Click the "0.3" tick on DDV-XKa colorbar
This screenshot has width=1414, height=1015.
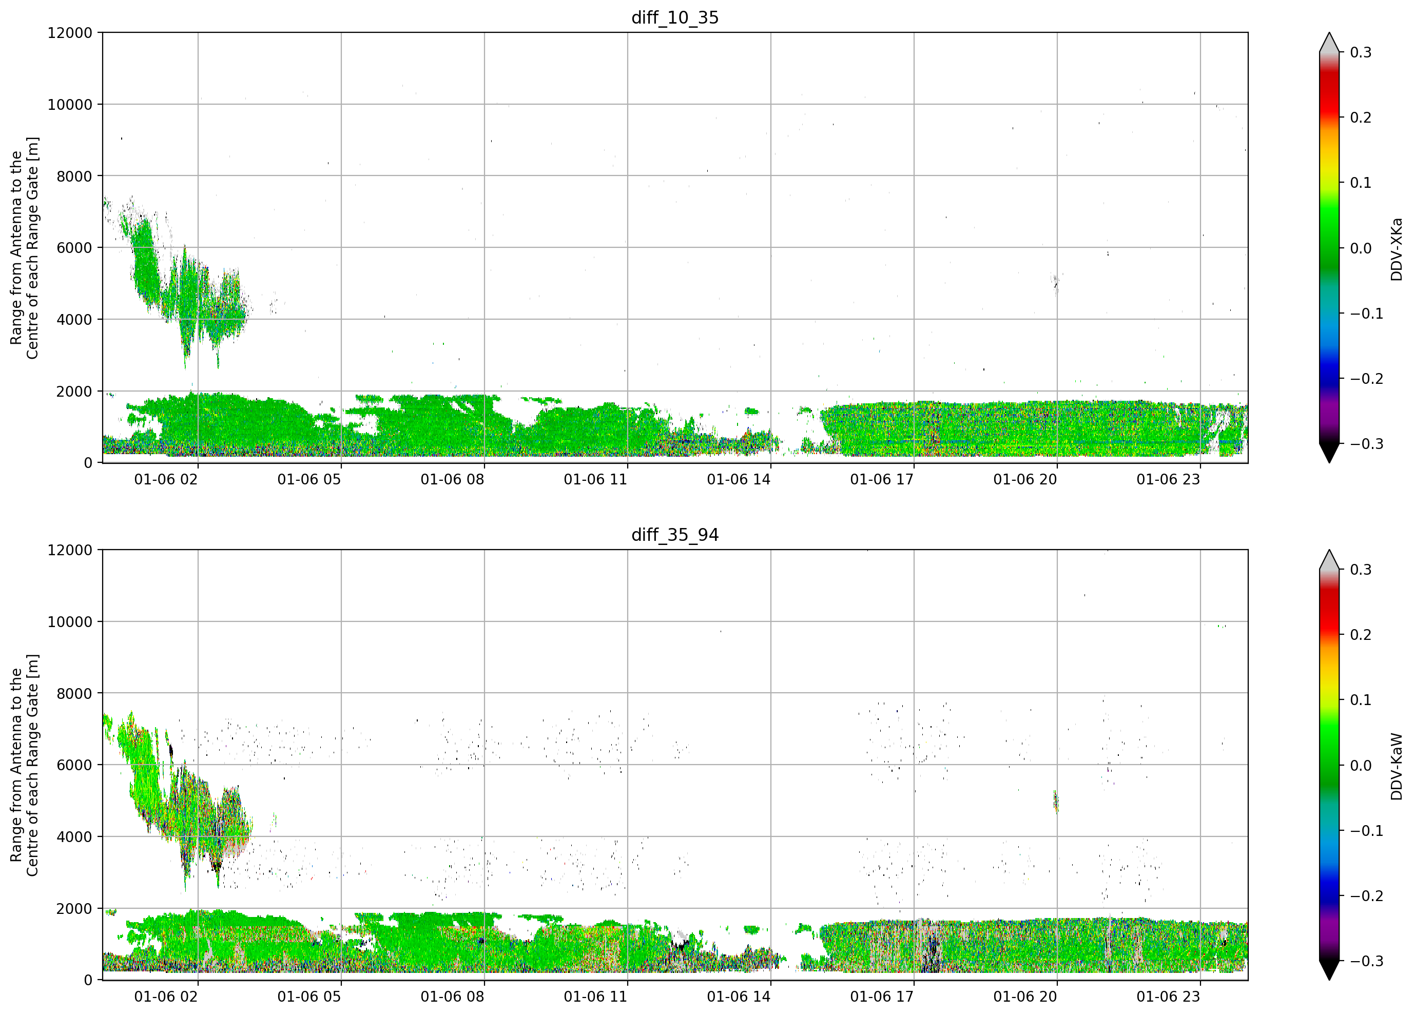[x=1361, y=52]
